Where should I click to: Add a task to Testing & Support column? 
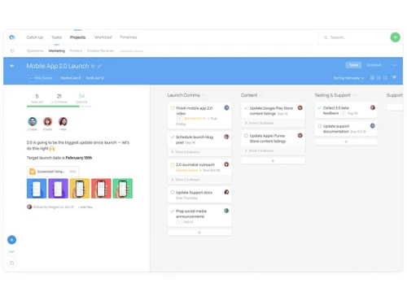coord(346,142)
